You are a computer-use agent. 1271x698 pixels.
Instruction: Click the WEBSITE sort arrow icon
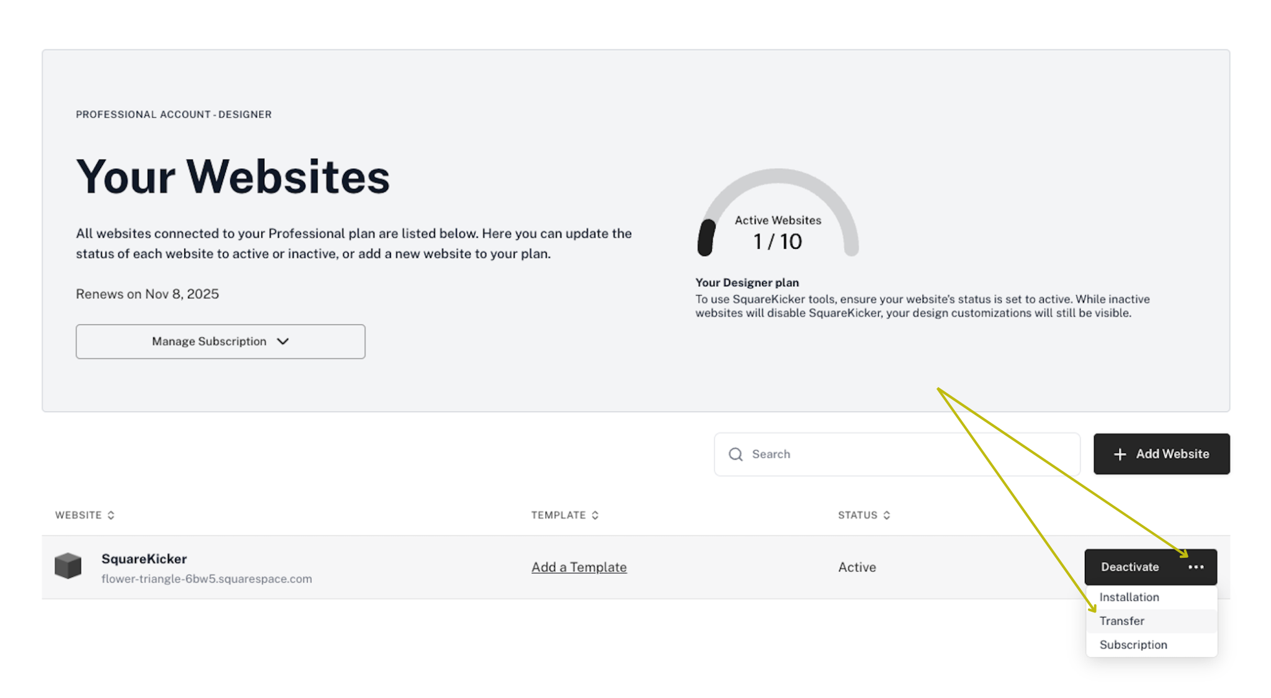[112, 516]
